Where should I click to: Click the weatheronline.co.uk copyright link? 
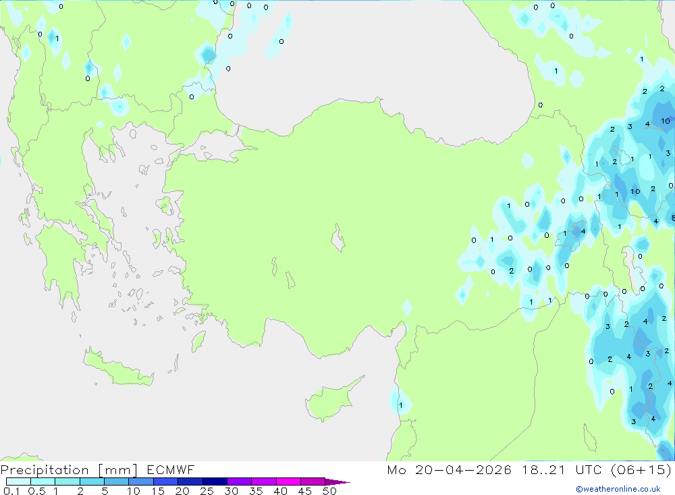pos(618,489)
